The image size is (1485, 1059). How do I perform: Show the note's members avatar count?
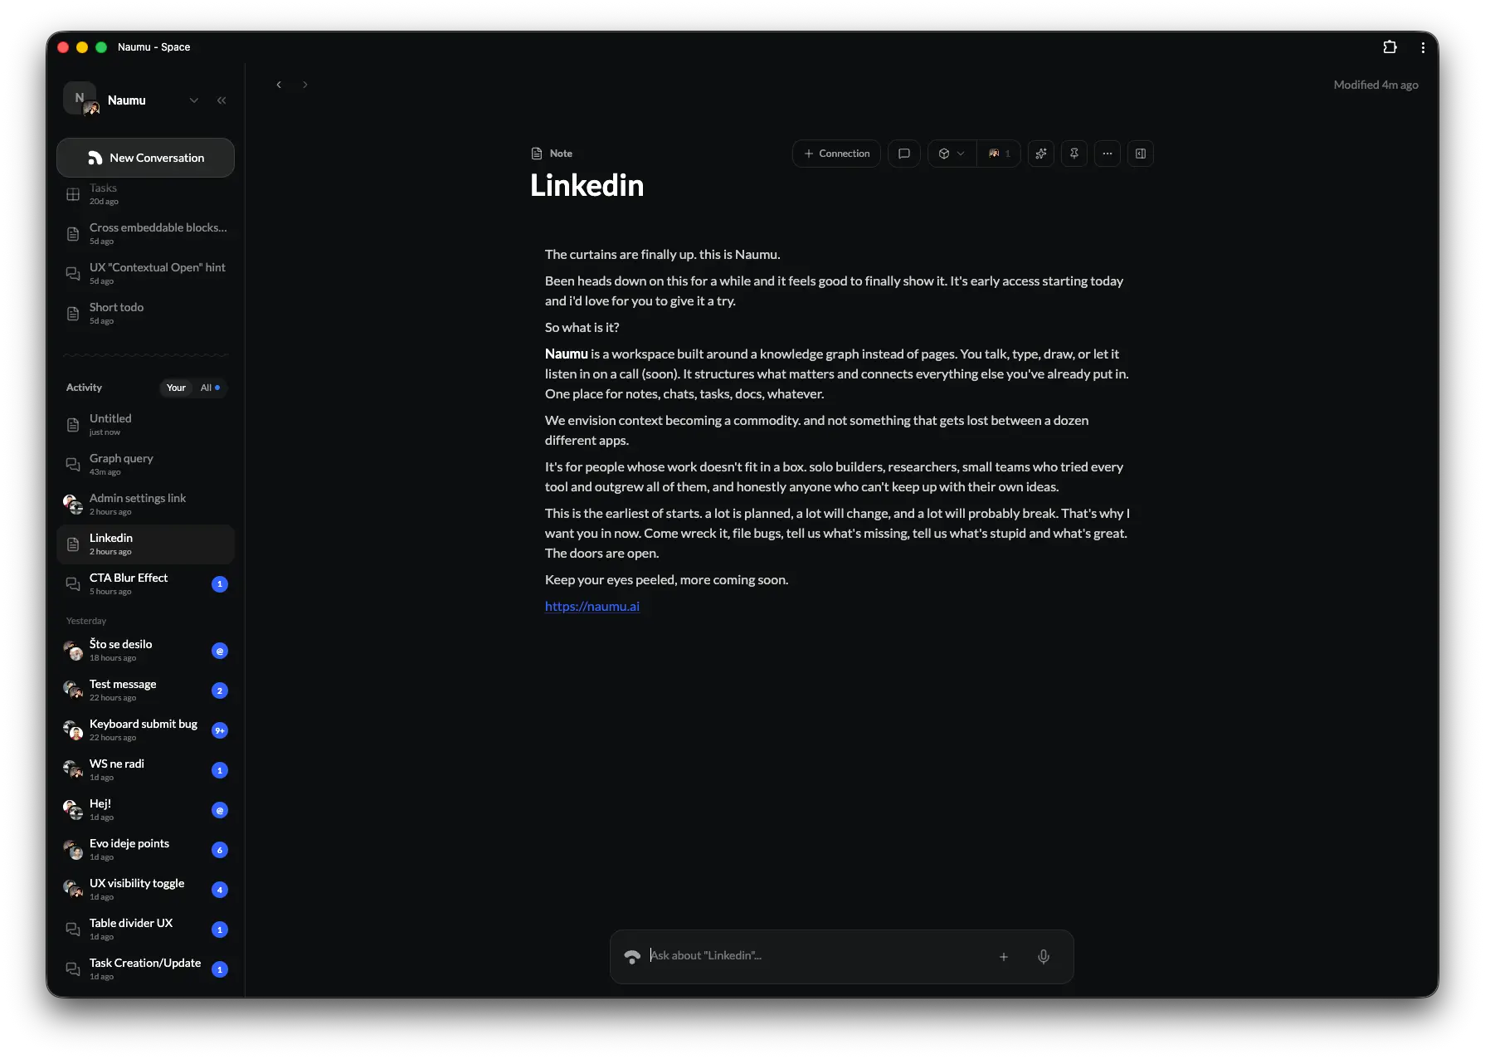coord(999,154)
